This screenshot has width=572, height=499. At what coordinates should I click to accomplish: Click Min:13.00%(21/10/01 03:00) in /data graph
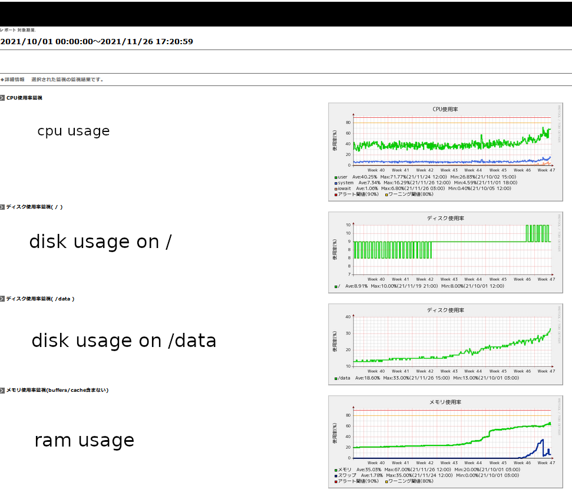[486, 378]
